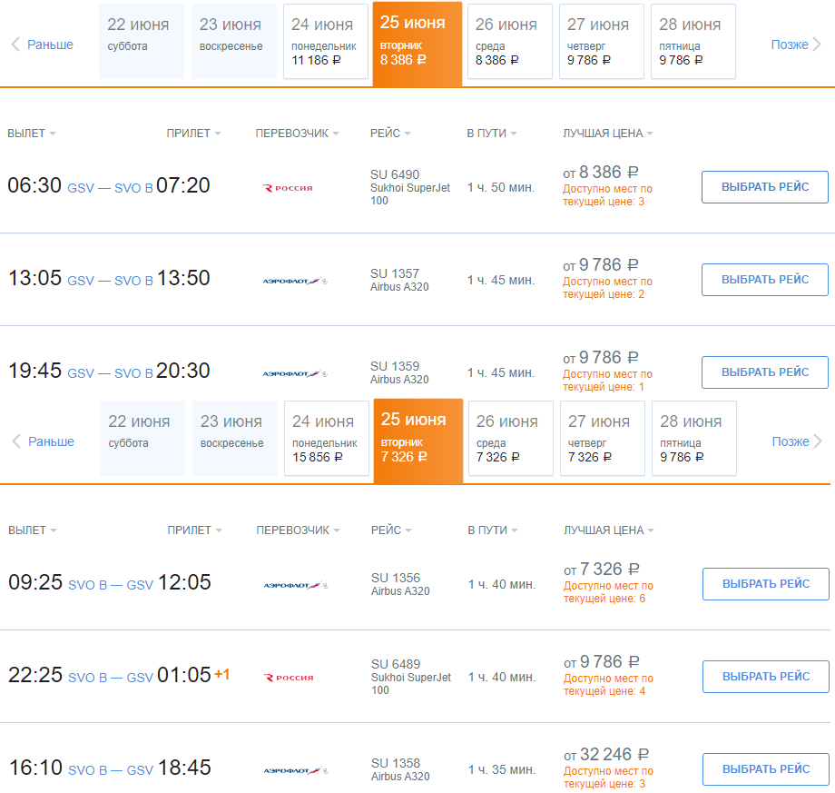
Task: Choose the 06:30 GSV to SVO flight
Action: [x=765, y=187]
